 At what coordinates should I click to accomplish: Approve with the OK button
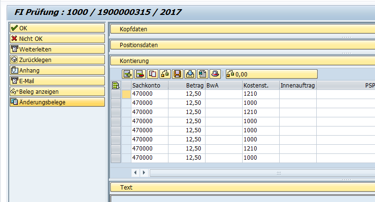click(x=57, y=28)
